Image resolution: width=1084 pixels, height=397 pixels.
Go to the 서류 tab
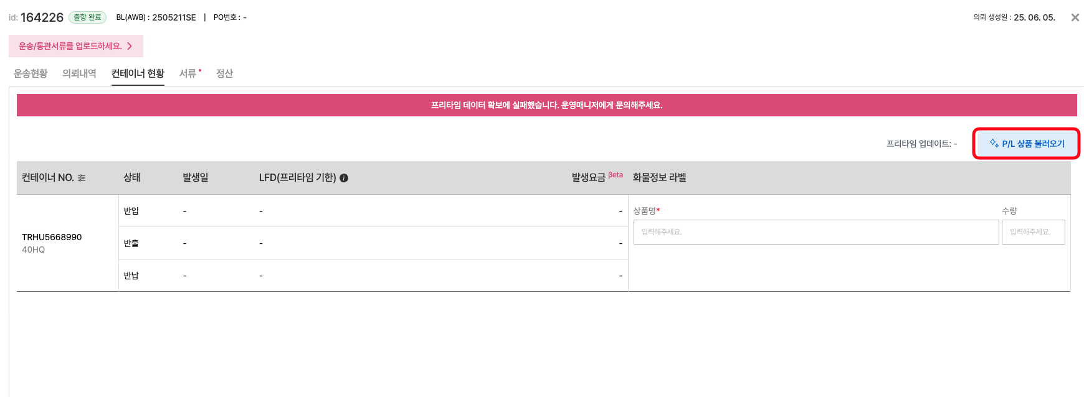pos(188,73)
